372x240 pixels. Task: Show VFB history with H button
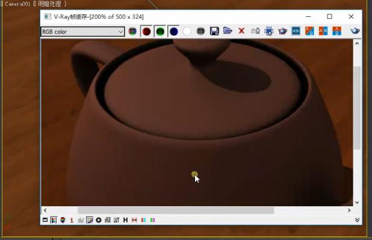pos(125,220)
